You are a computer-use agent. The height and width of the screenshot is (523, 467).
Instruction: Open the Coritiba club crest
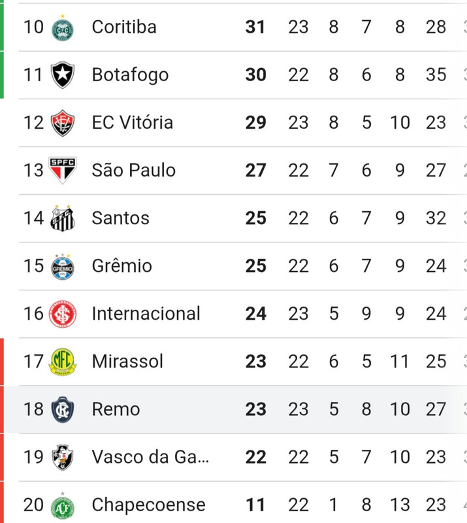63,28
